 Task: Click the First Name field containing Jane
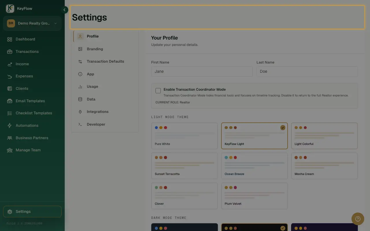pos(202,72)
